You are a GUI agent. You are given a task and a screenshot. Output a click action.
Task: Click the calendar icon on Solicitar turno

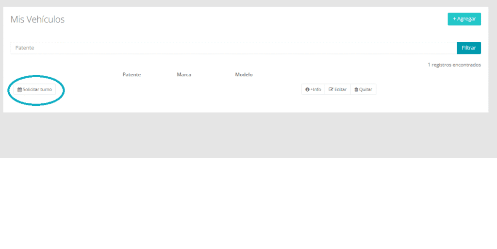click(20, 90)
